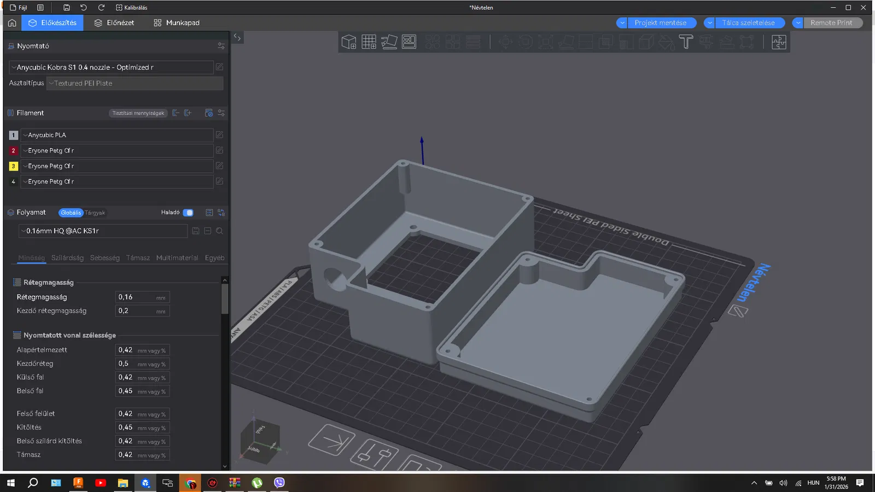Switch to the Előnézet tab
Screen dimensions: 875x492
[x=114, y=23]
